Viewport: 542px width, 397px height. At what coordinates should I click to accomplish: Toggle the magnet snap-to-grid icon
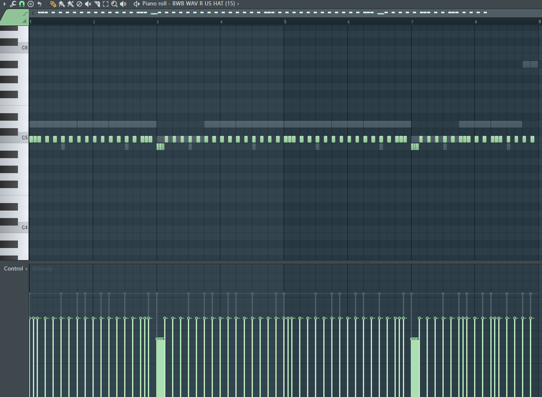[x=22, y=4]
